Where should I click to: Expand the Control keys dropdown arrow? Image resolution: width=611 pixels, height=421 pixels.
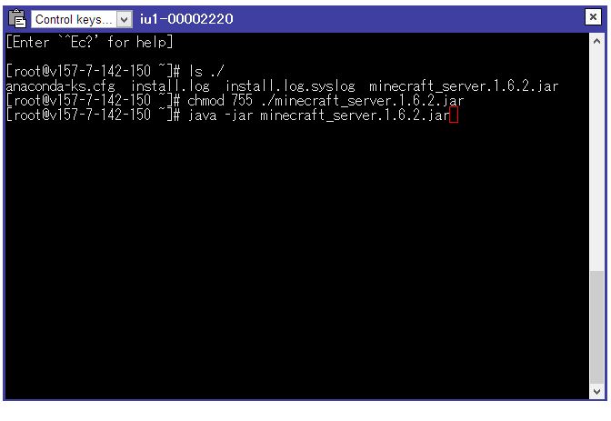click(x=125, y=19)
